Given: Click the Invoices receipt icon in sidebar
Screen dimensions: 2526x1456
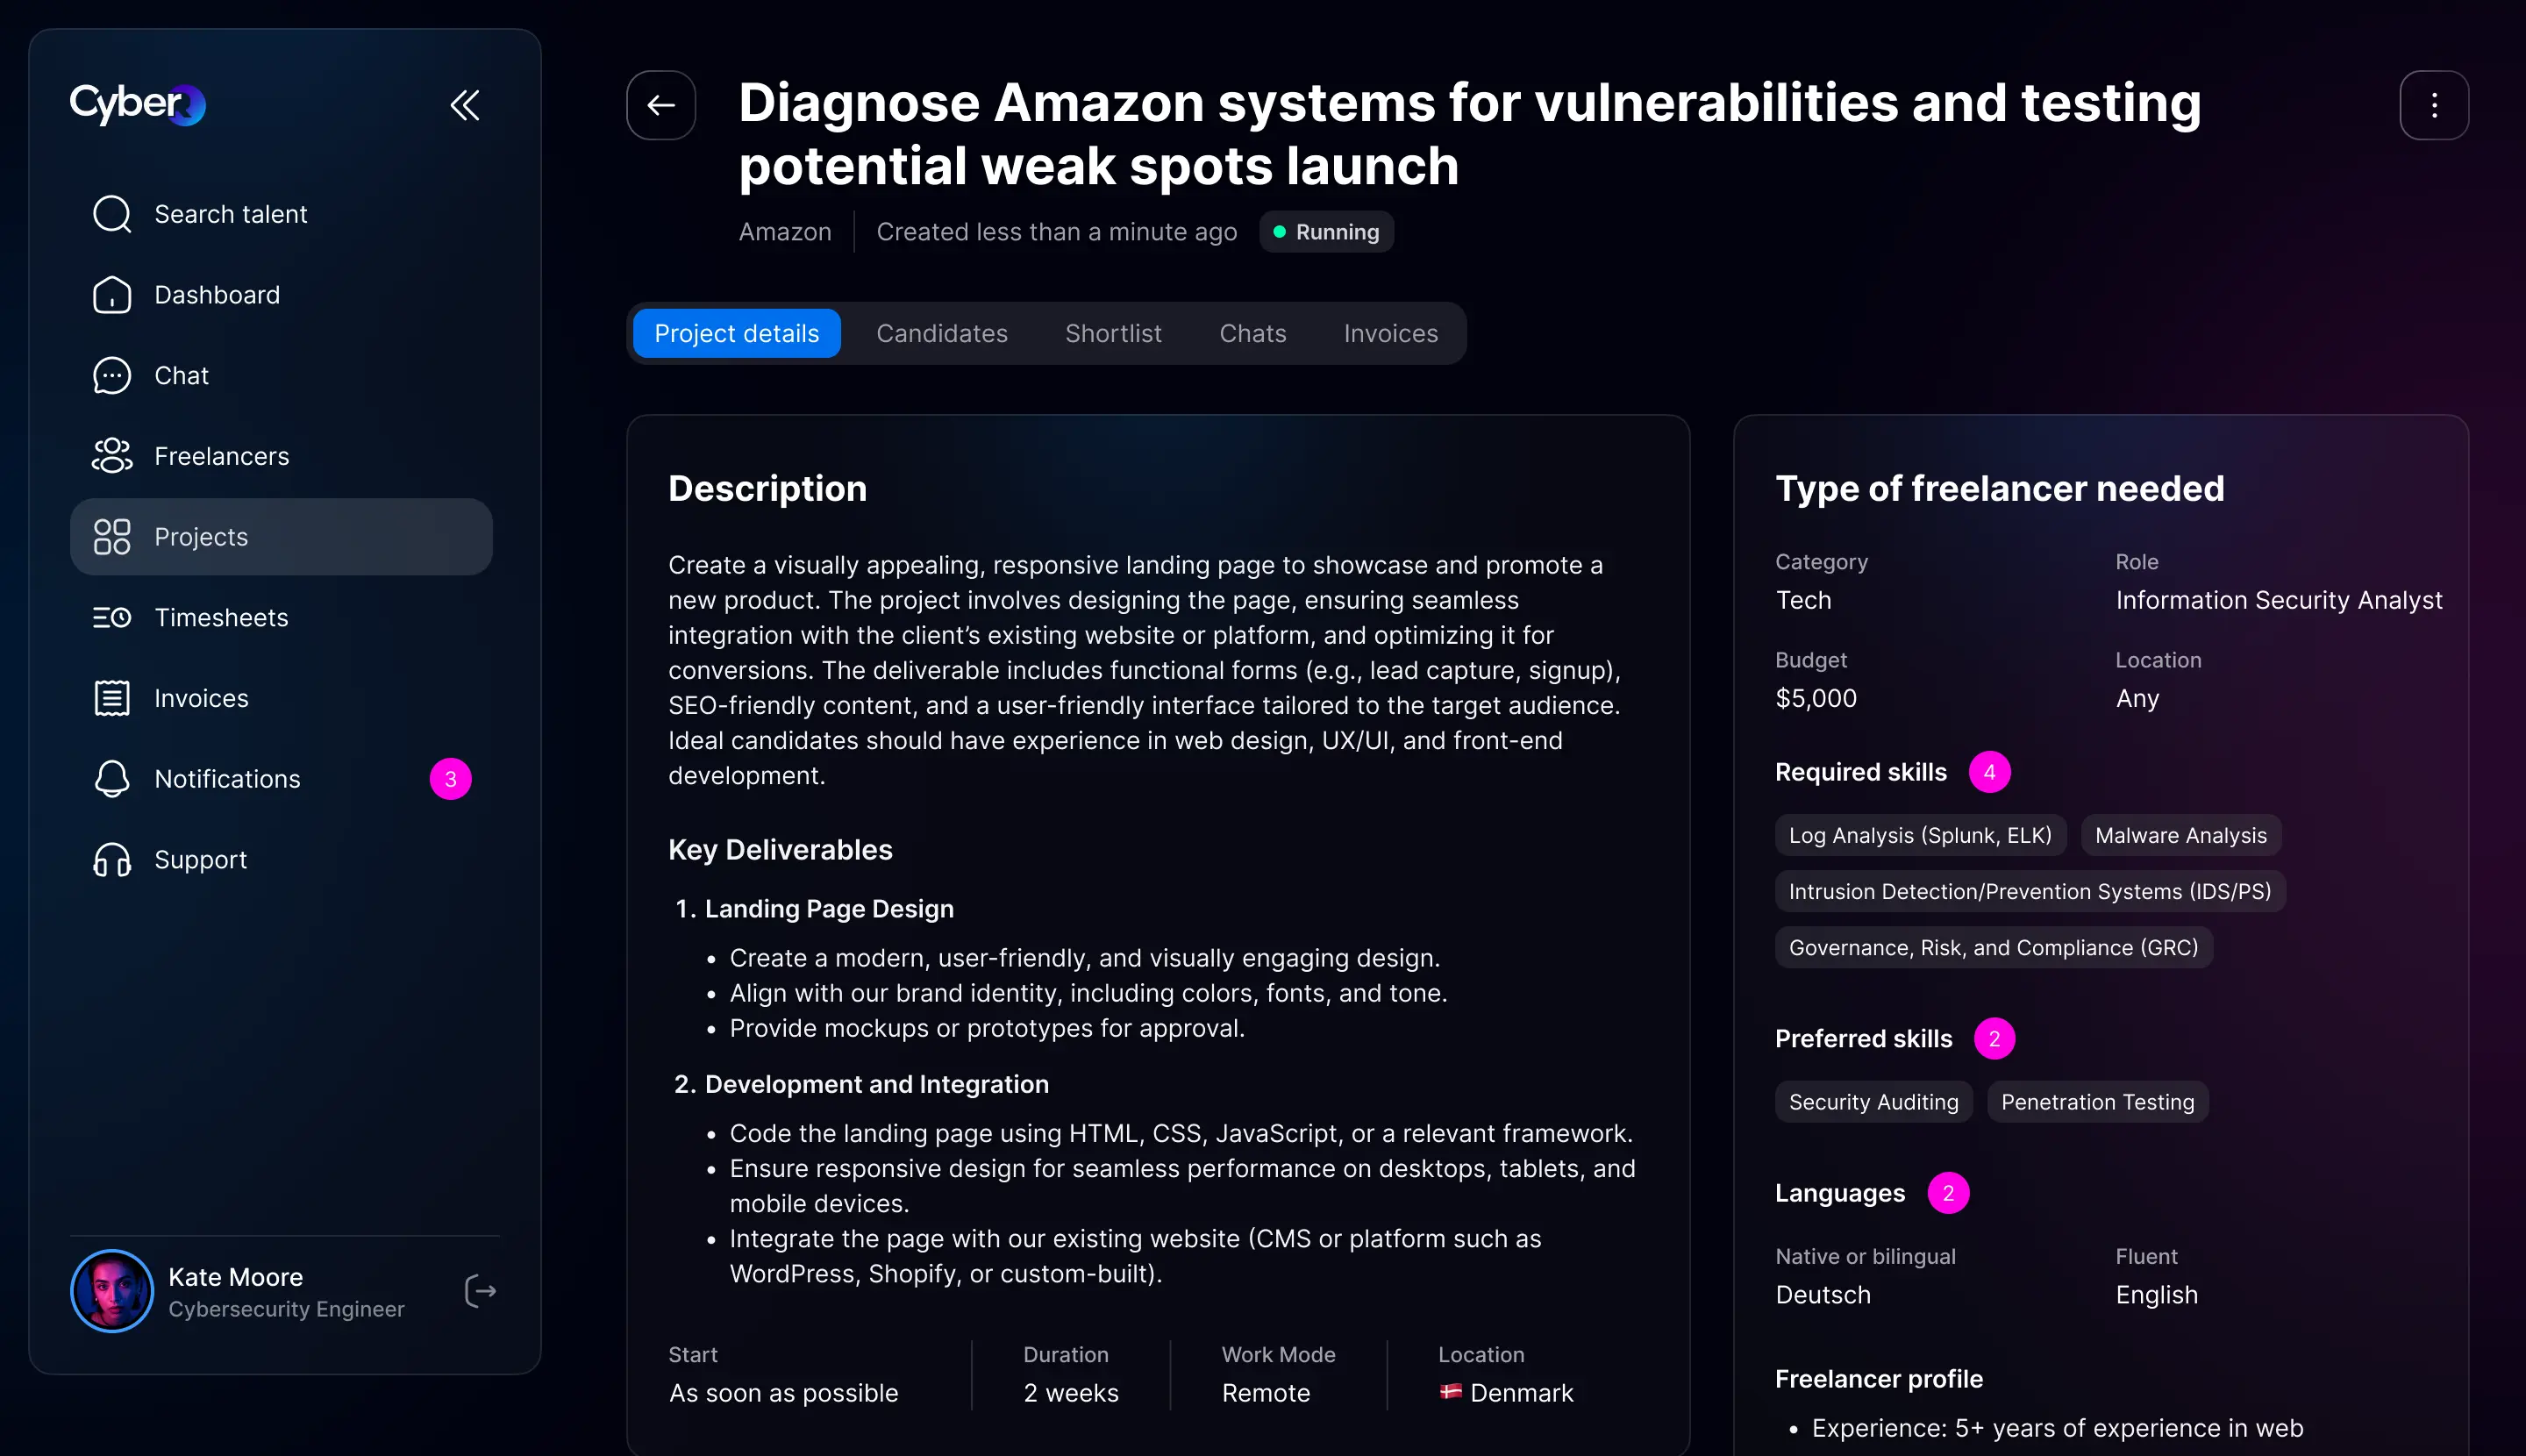Looking at the screenshot, I should (112, 698).
